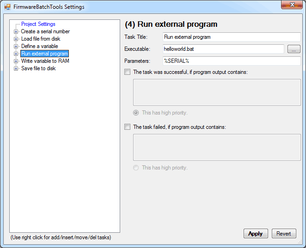Expand the Run external program node
Screen dimensions: 306x248
point(16,54)
